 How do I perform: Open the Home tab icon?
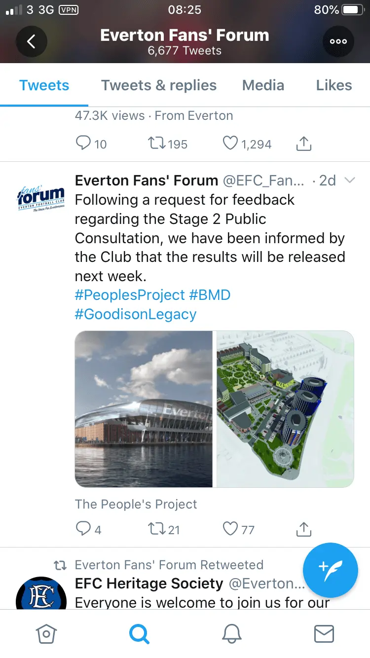tap(46, 634)
